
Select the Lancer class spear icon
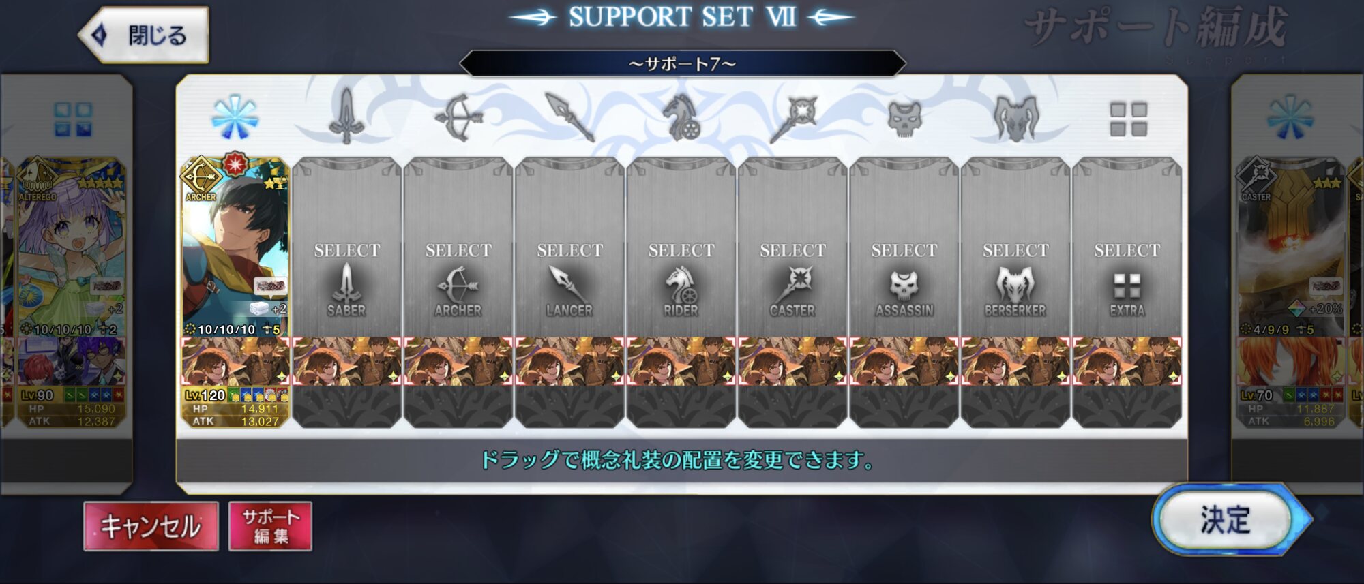(x=570, y=117)
